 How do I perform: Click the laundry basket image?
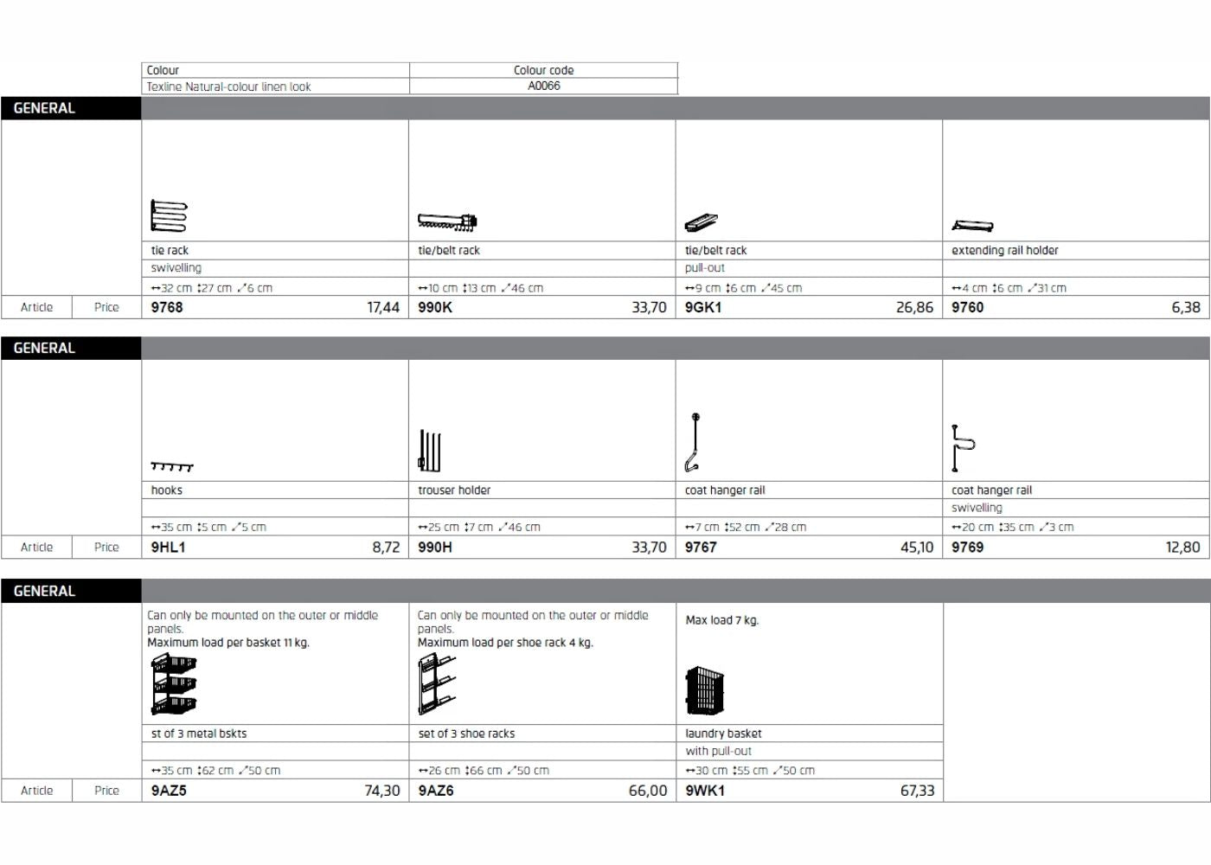pyautogui.click(x=704, y=690)
